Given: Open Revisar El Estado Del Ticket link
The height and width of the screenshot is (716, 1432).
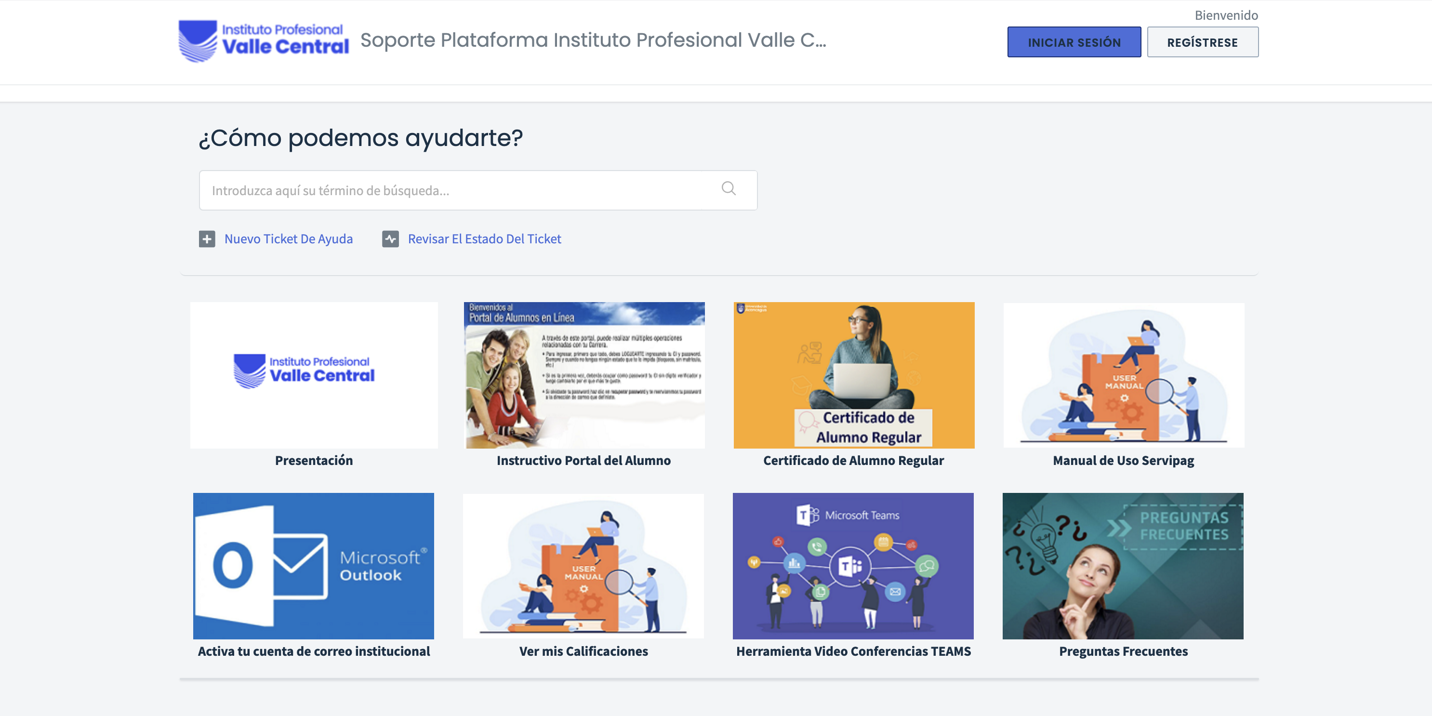Looking at the screenshot, I should [x=485, y=239].
